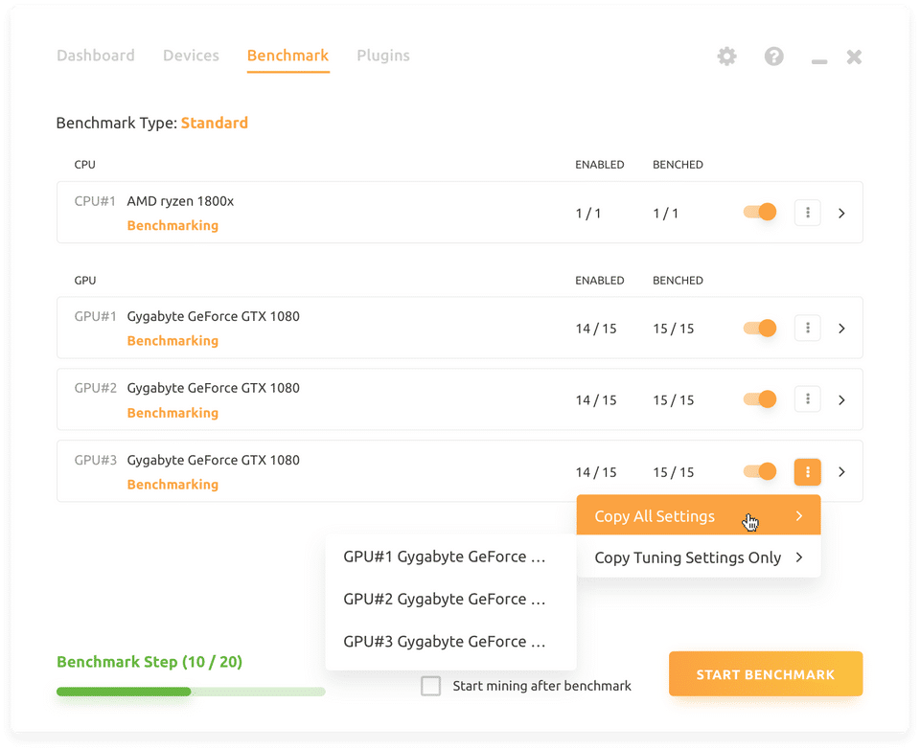
Task: Click GPU#2 Gygabyte GeForce GTX 1080 name
Action: coord(213,388)
